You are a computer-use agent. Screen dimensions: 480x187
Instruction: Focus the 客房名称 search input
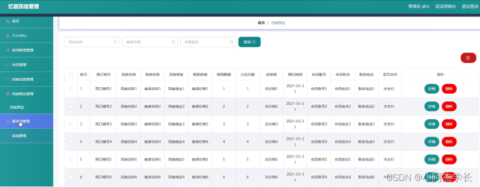pyautogui.click(x=150, y=42)
